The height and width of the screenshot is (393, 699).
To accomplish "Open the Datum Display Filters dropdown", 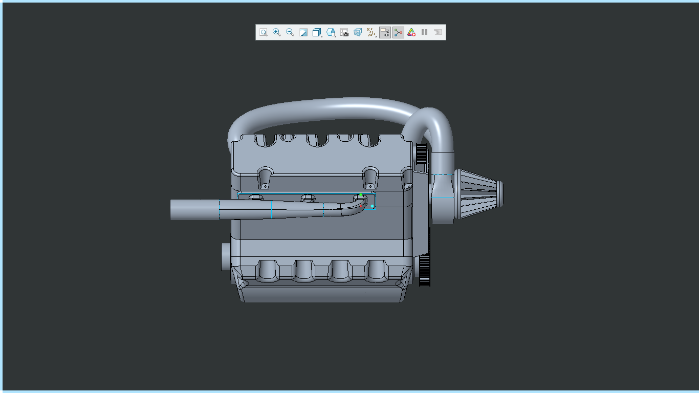I will coord(371,32).
